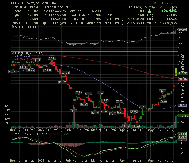Click the volume bars icon in legend
189x163 pixels.
click(13, 62)
